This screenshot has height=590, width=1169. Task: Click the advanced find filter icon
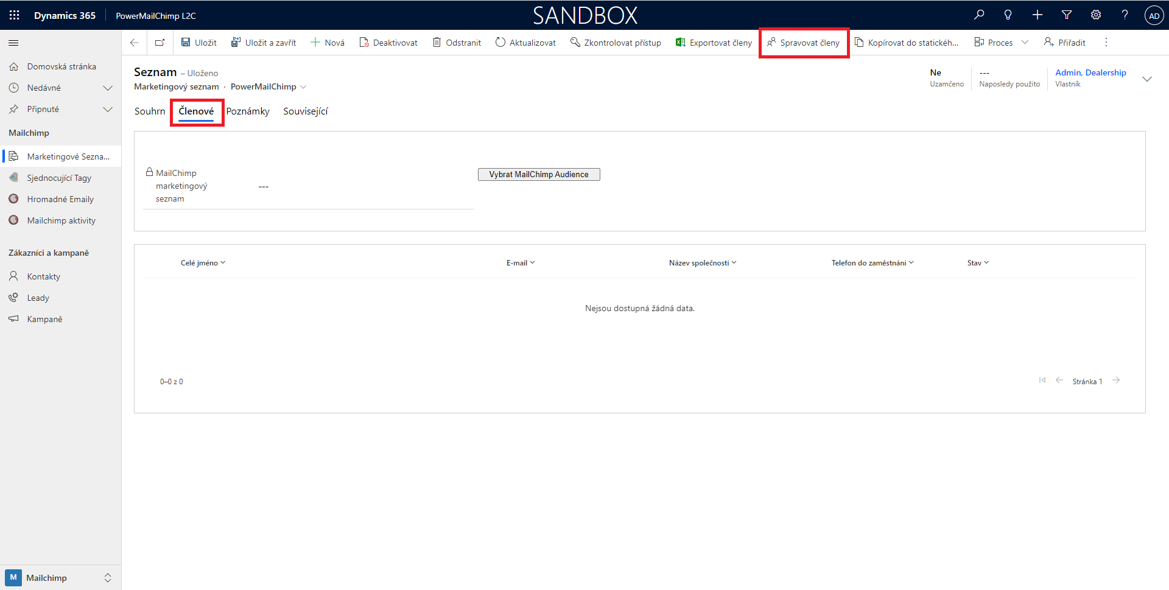coord(1067,15)
